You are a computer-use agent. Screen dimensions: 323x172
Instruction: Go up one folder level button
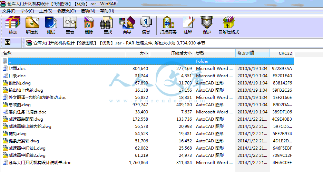[x=8, y=42]
